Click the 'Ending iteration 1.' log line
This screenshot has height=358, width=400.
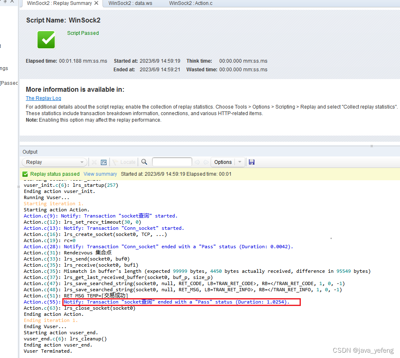pyautogui.click(x=51, y=320)
